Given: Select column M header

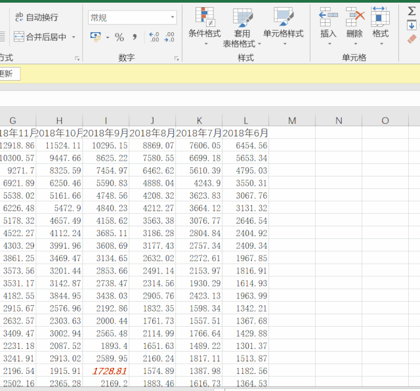Looking at the screenshot, I should point(292,121).
